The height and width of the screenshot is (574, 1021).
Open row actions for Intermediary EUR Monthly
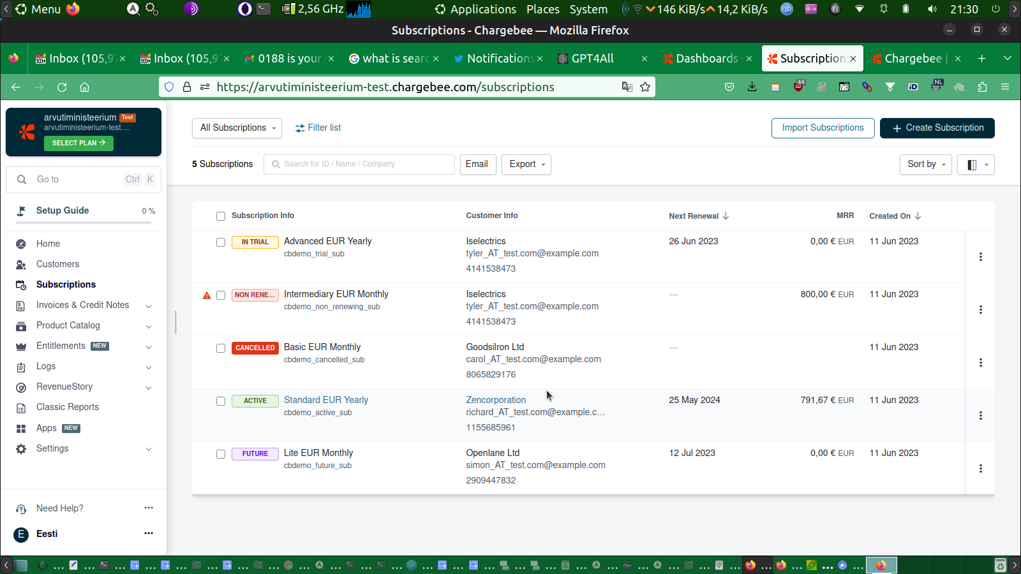click(981, 310)
